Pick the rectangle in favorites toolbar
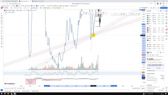 tap(131, 14)
